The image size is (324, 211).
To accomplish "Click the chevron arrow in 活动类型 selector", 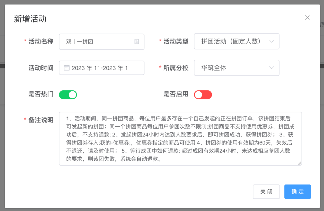I will pos(271,41).
